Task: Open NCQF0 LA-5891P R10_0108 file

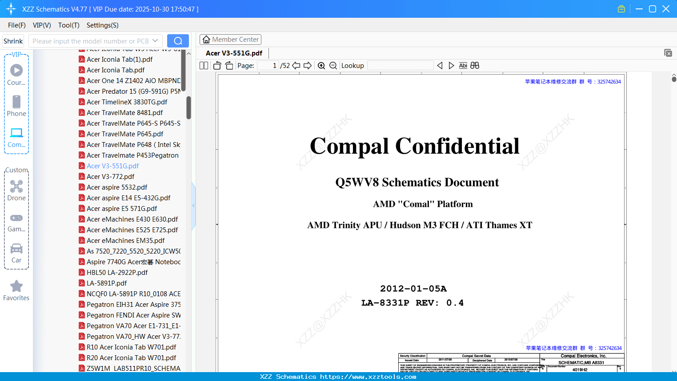Action: (x=129, y=294)
